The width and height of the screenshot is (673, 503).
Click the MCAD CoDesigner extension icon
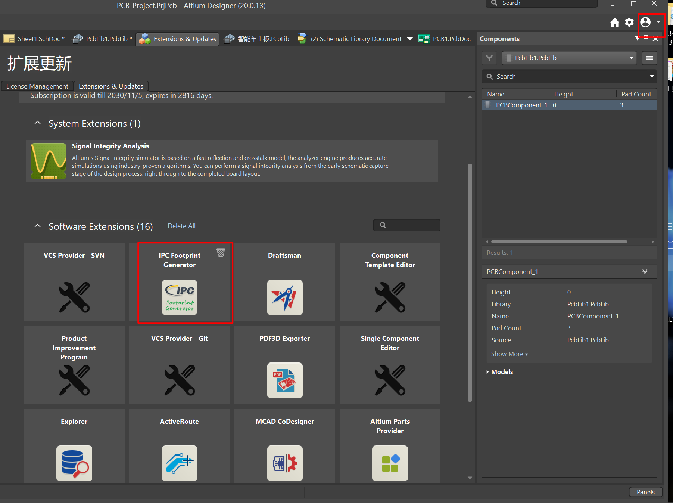(285, 463)
